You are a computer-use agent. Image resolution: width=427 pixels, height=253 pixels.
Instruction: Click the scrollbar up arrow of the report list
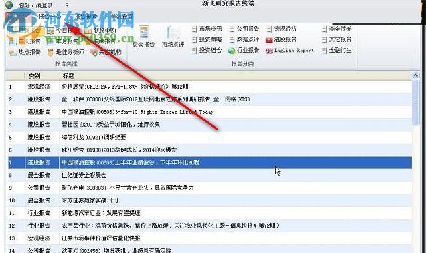[416, 75]
